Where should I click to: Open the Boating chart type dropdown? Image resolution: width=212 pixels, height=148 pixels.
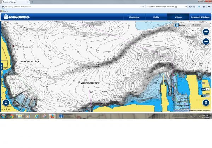tap(181, 25)
